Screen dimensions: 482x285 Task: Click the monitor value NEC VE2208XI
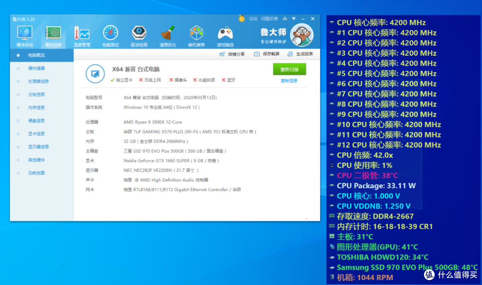tap(161, 170)
